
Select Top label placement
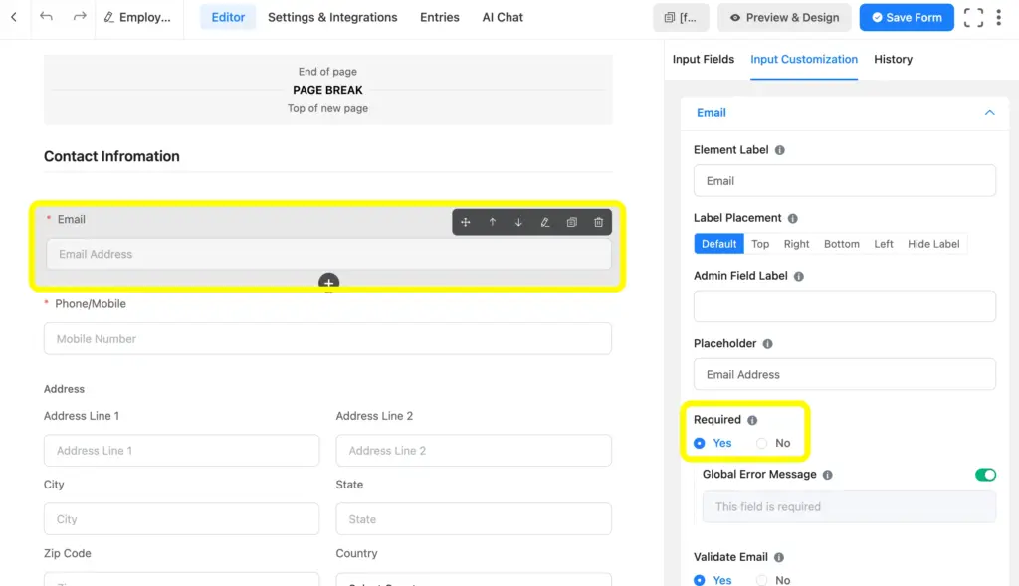point(760,244)
